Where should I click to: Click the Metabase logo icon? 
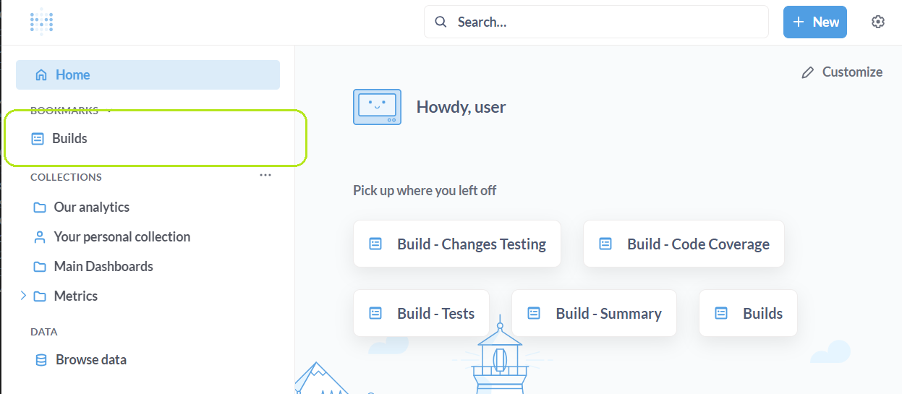click(x=41, y=22)
